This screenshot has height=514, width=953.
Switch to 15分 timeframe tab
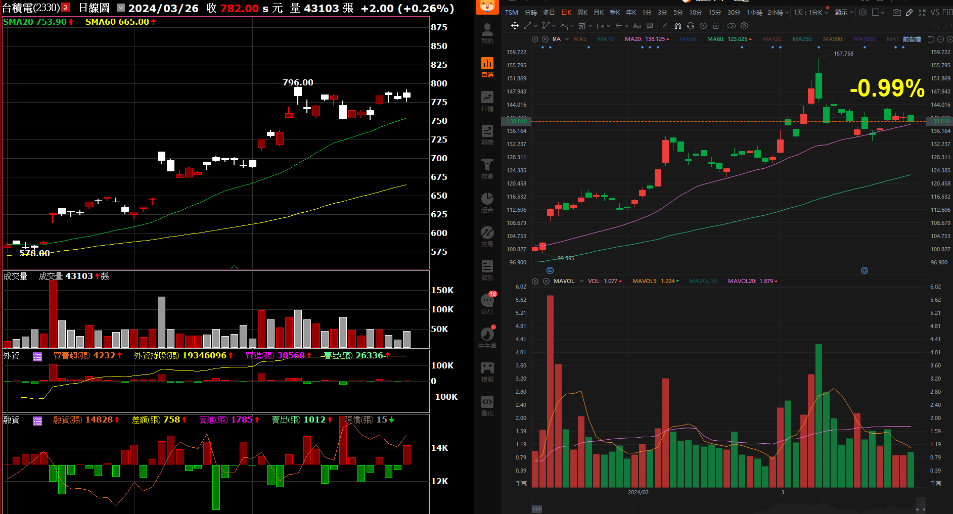(715, 12)
